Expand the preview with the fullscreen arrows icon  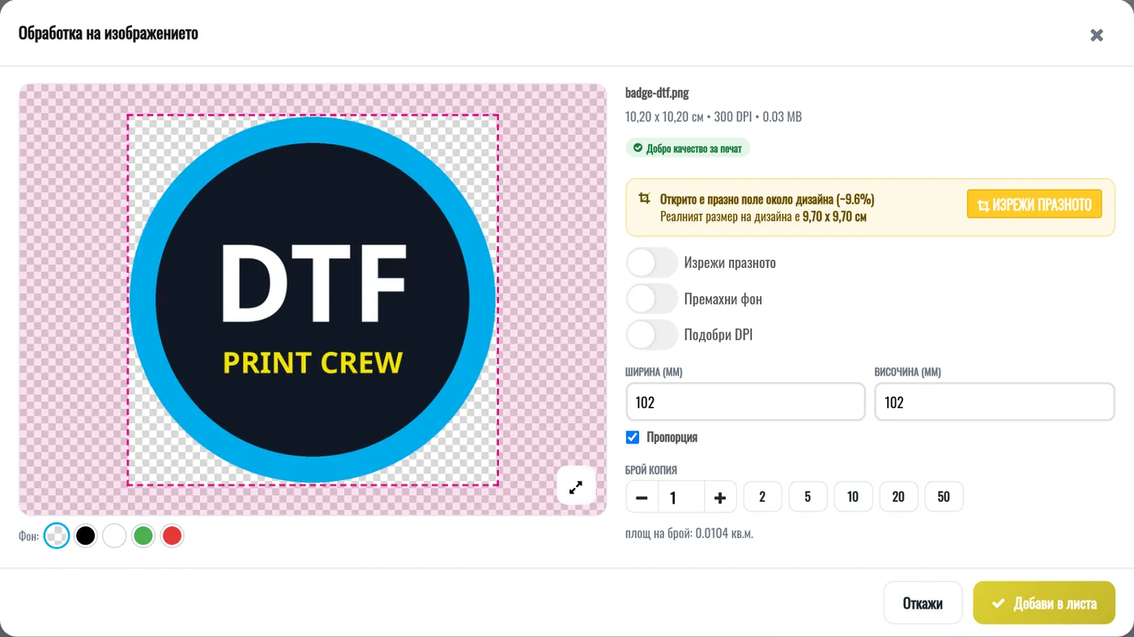(x=576, y=487)
